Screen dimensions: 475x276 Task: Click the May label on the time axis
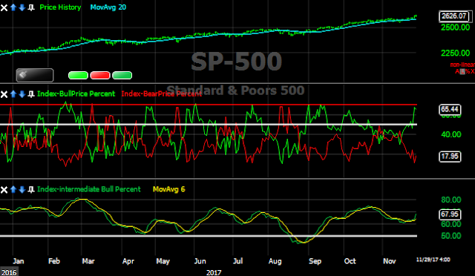[x=163, y=261]
